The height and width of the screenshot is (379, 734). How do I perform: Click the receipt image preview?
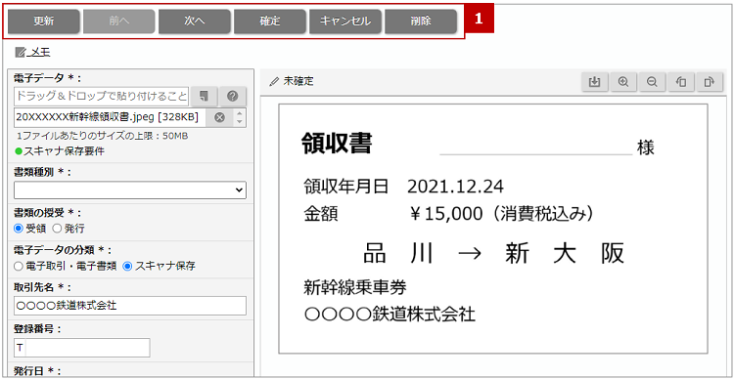[x=493, y=229]
